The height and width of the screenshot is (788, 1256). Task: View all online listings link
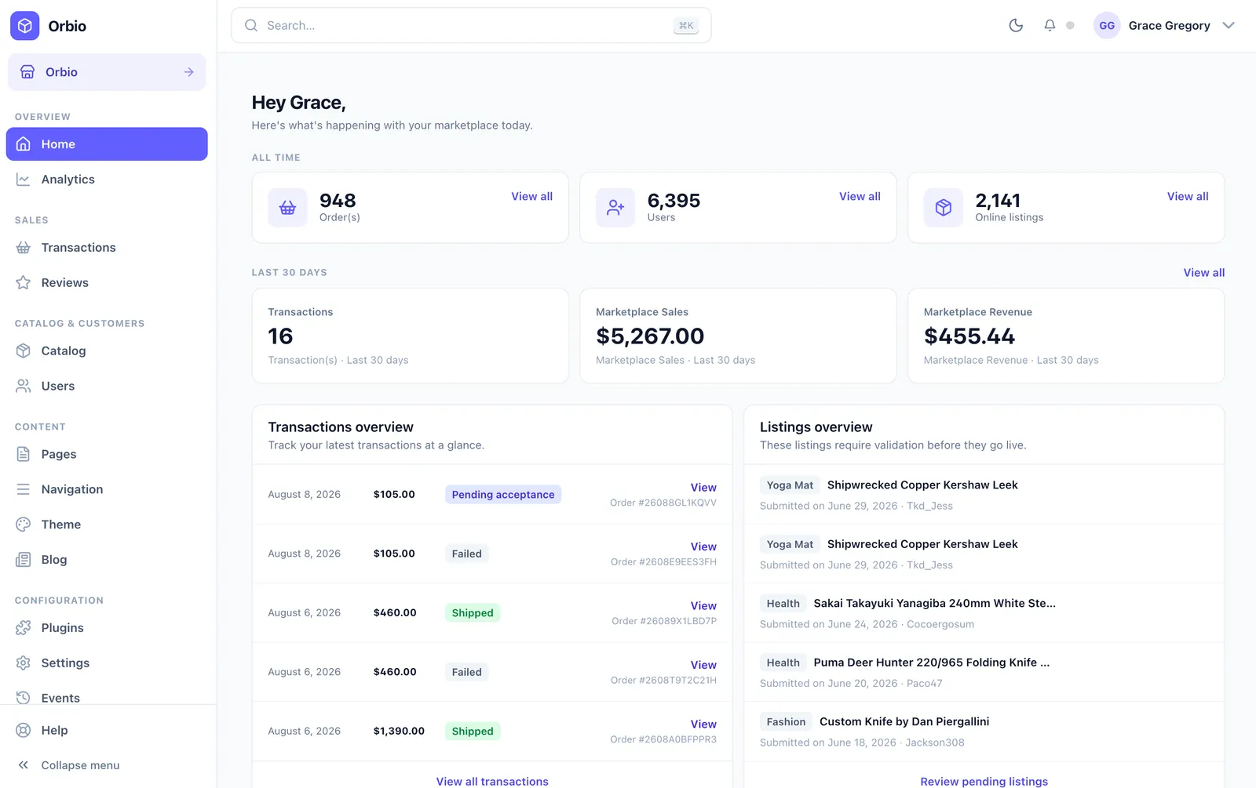tap(1188, 197)
